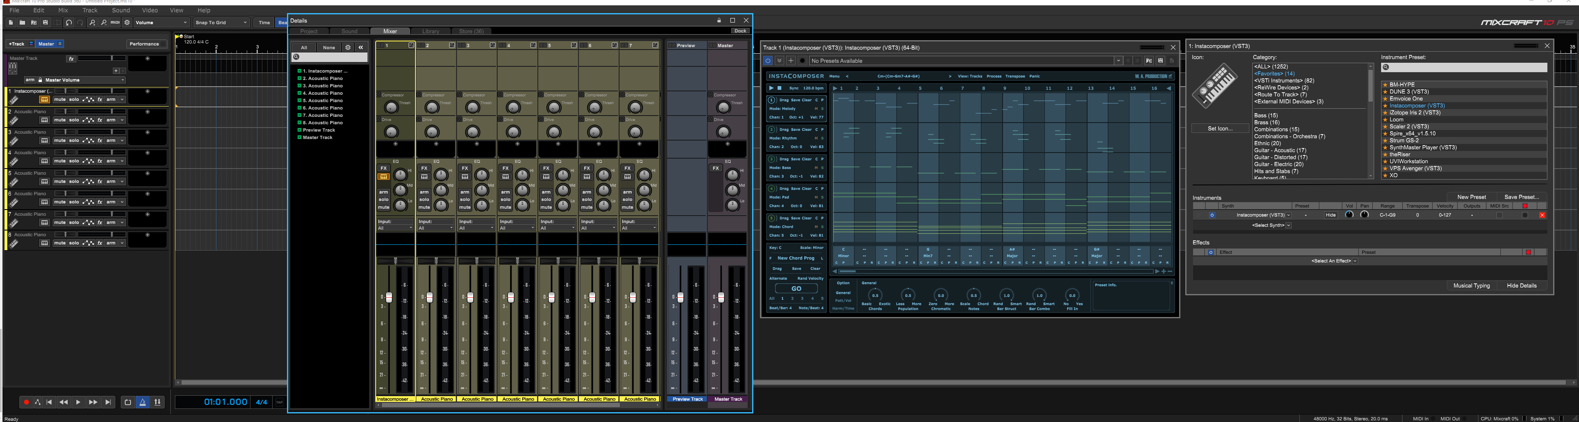Click fx button on Master Track
This screenshot has width=1579, height=422.
71,59
